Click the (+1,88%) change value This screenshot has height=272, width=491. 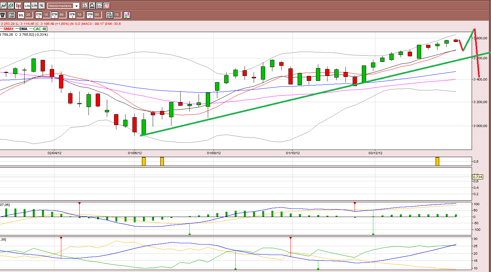[62, 24]
